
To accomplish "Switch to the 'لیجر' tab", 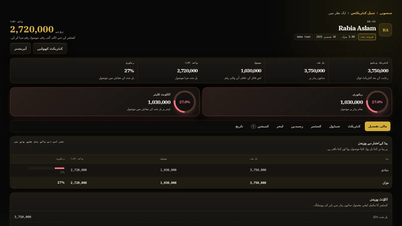I will click(x=280, y=126).
